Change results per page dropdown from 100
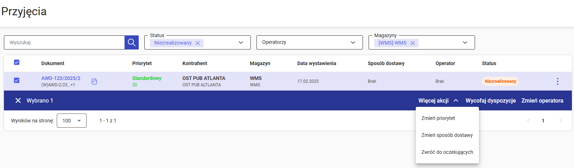 (72, 121)
